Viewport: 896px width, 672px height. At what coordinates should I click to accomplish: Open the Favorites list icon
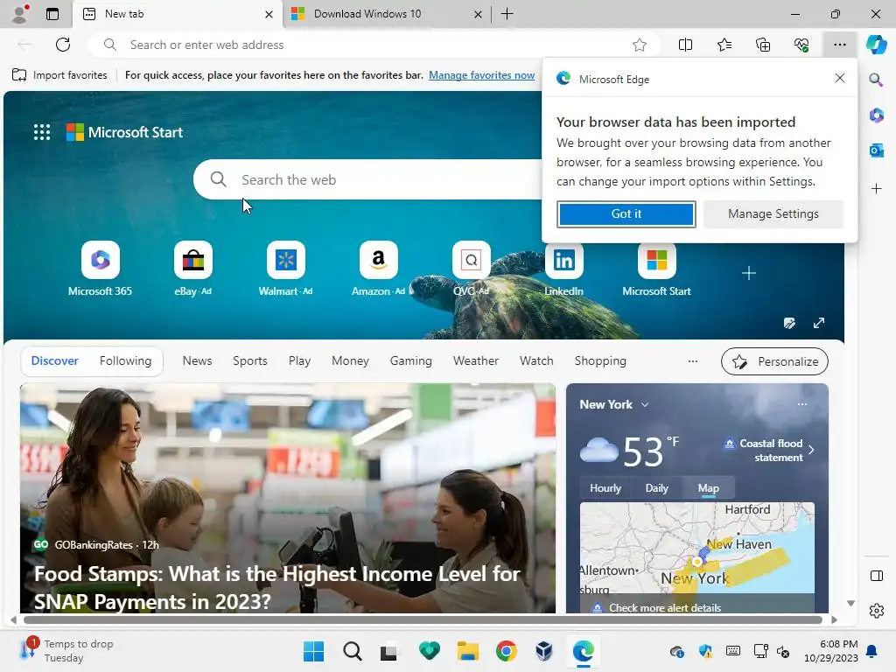(724, 45)
